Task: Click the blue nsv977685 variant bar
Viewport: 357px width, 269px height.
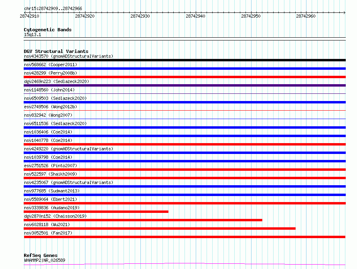Action: click(x=185, y=195)
